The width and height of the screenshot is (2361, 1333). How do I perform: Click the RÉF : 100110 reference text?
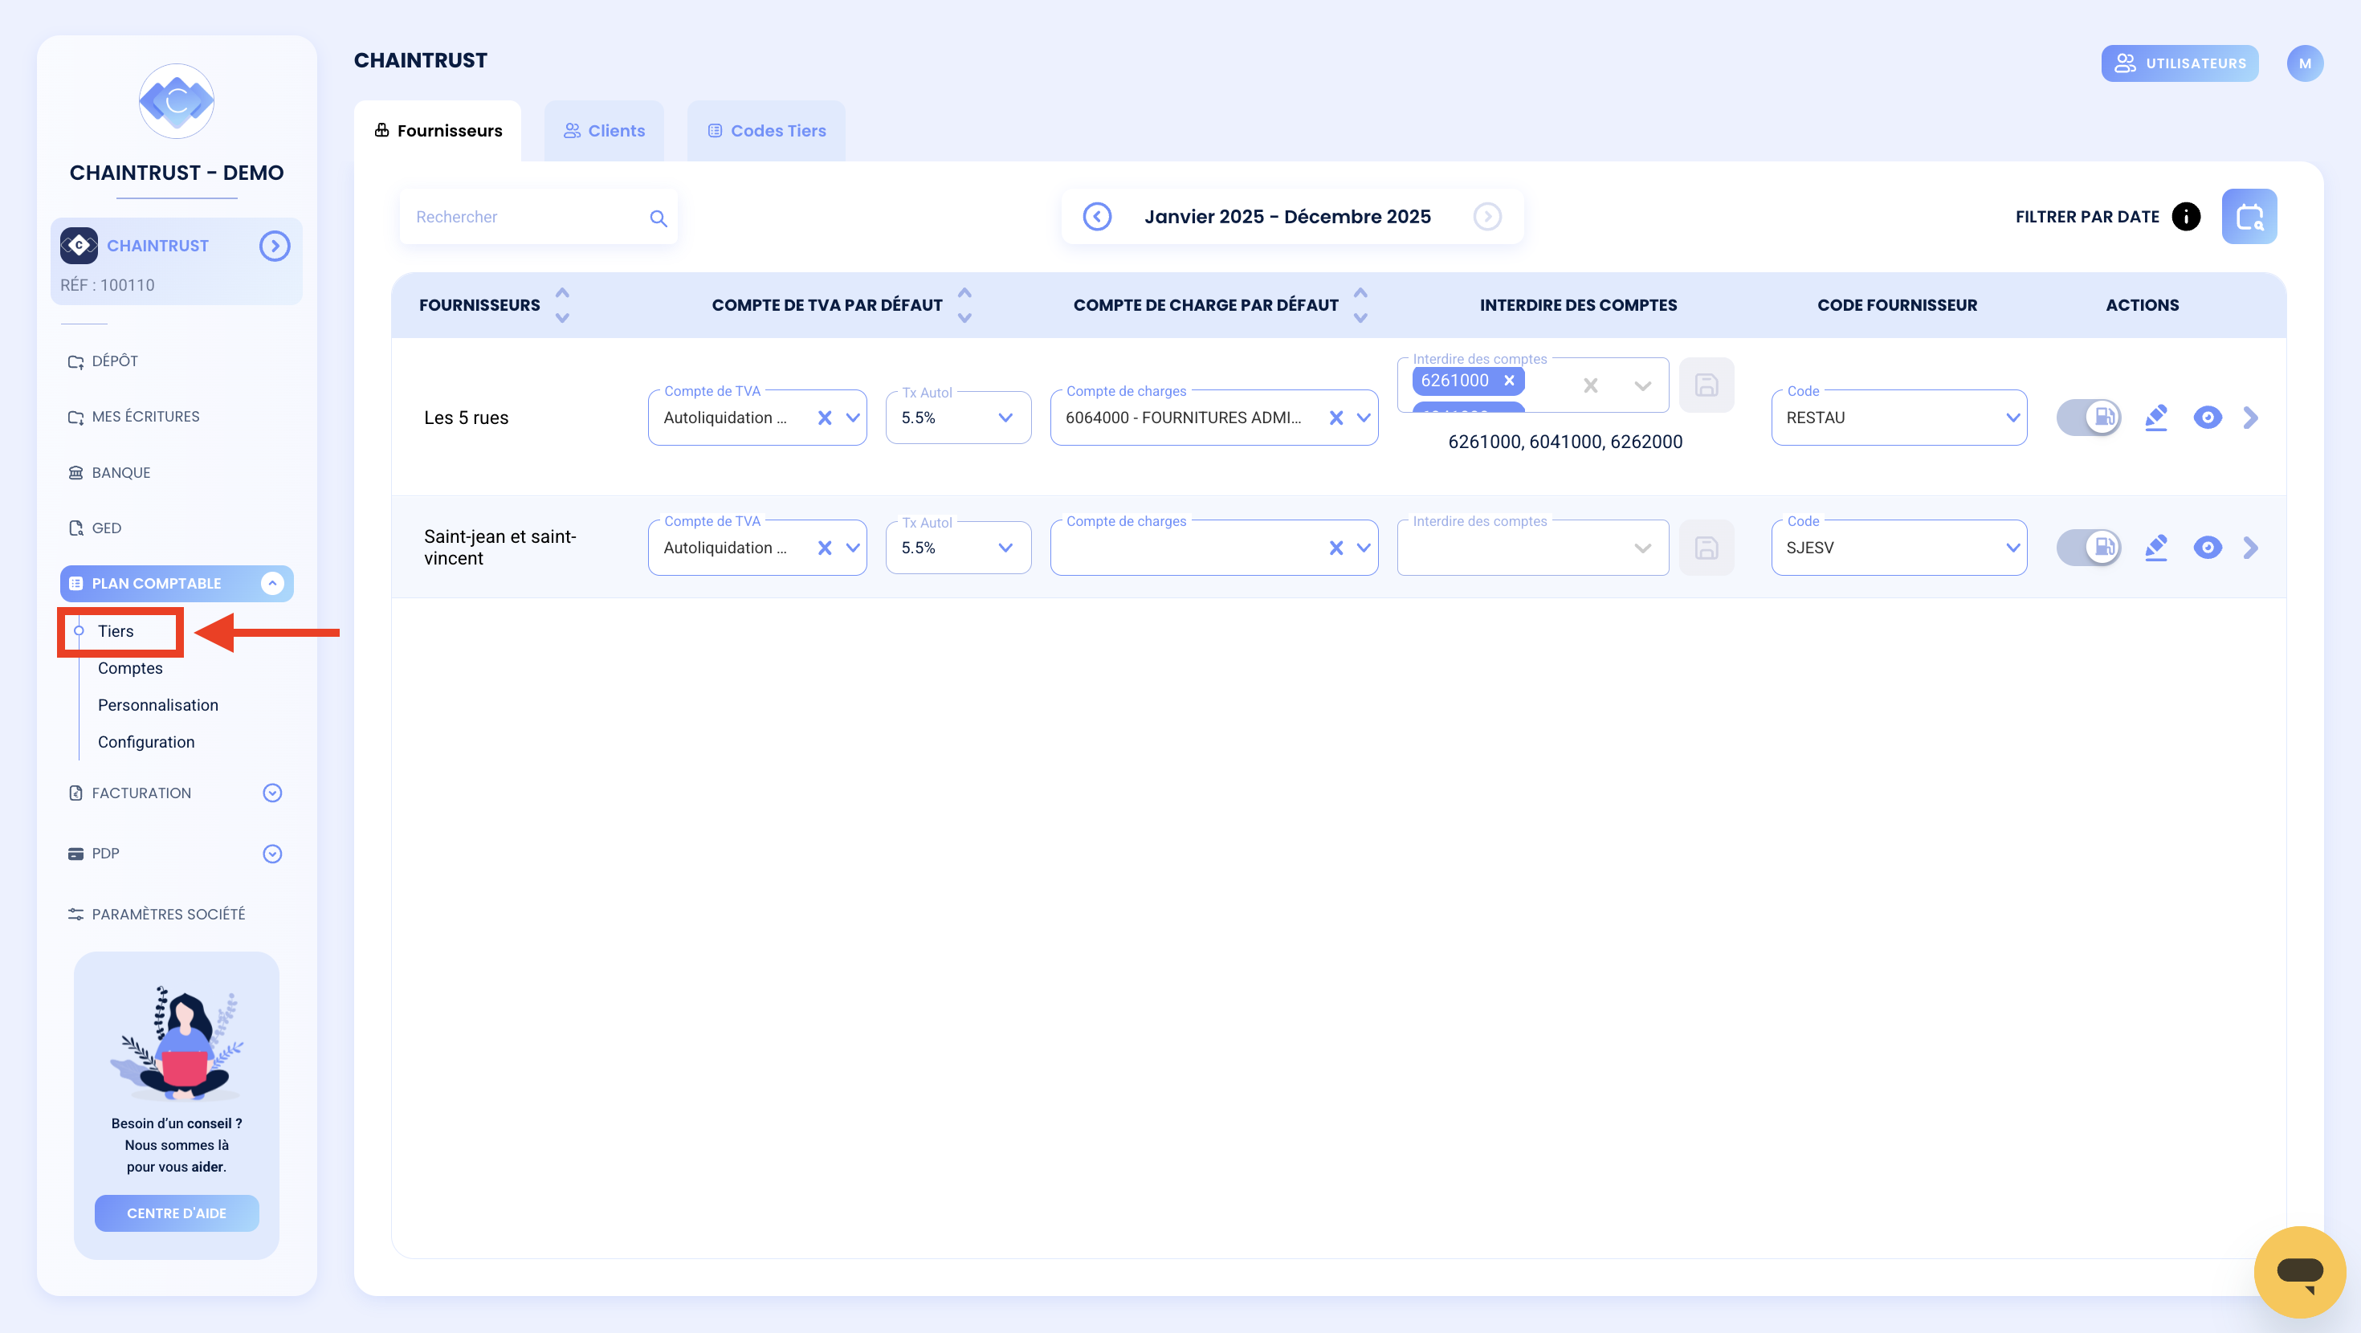[108, 285]
